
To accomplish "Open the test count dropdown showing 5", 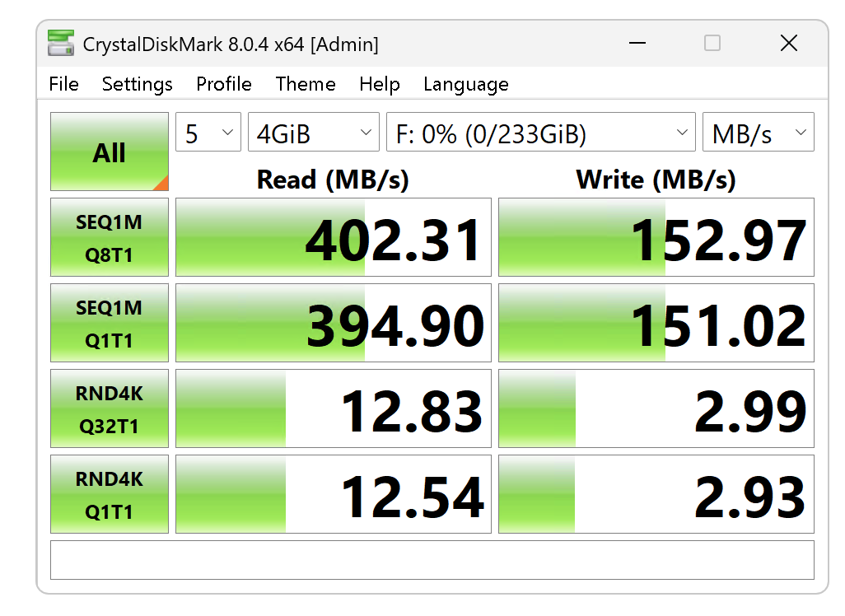I will pyautogui.click(x=208, y=133).
